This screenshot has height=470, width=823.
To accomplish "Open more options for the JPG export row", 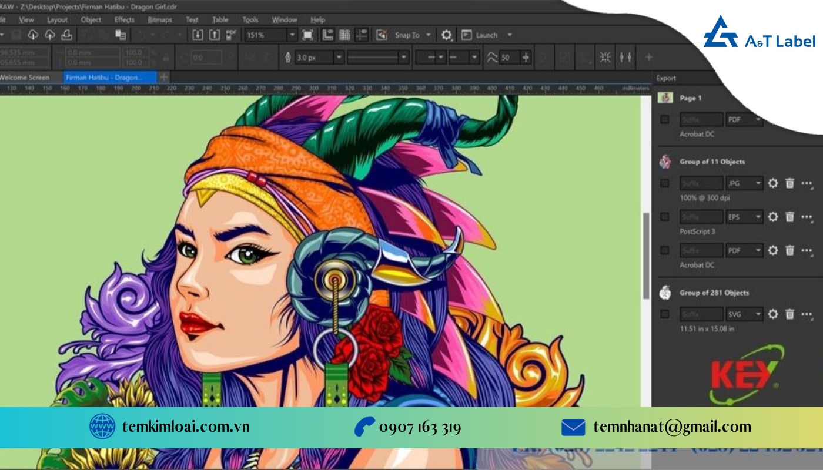I will point(807,183).
